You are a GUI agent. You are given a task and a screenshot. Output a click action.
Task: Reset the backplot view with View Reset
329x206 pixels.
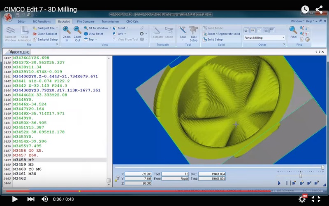click(x=94, y=34)
